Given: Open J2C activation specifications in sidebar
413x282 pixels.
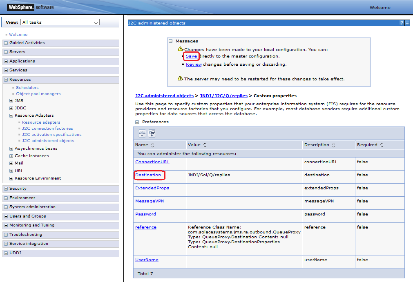Looking at the screenshot, I should point(51,135).
